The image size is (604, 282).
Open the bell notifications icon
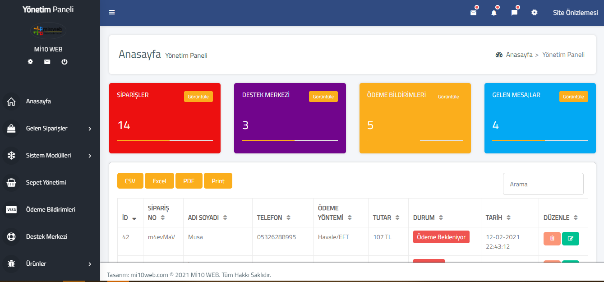coord(494,13)
